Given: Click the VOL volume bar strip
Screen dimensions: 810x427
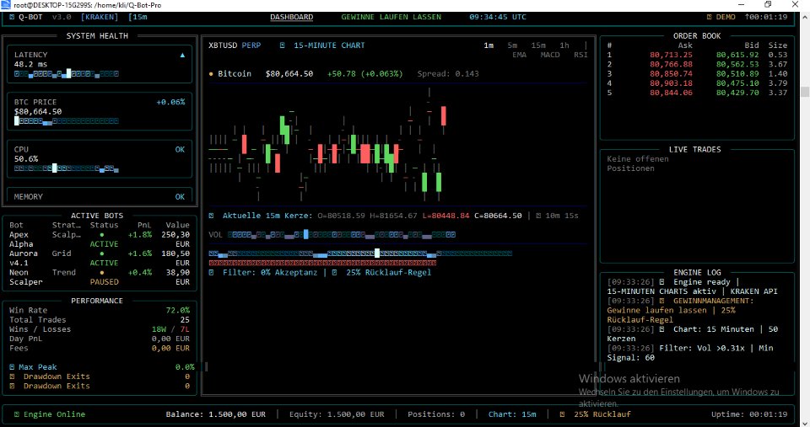Looking at the screenshot, I should point(342,235).
